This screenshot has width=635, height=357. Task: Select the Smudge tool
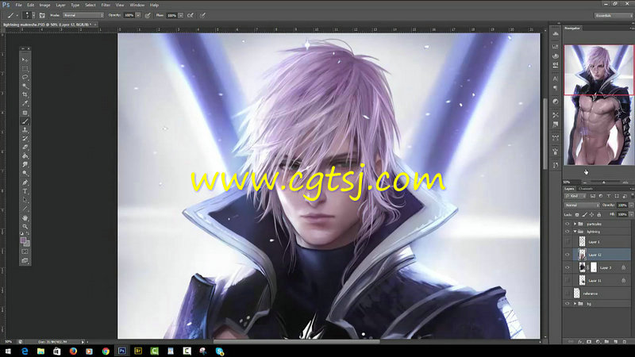[x=25, y=164]
